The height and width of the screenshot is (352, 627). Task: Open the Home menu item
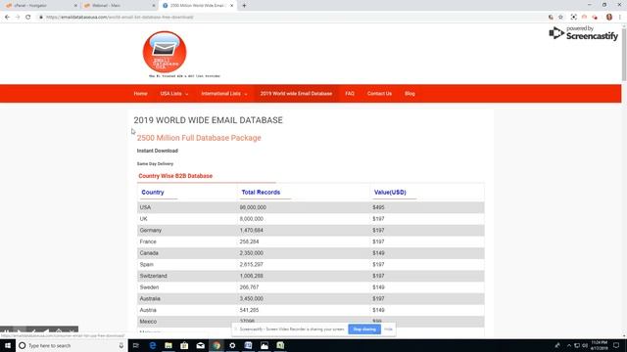140,94
